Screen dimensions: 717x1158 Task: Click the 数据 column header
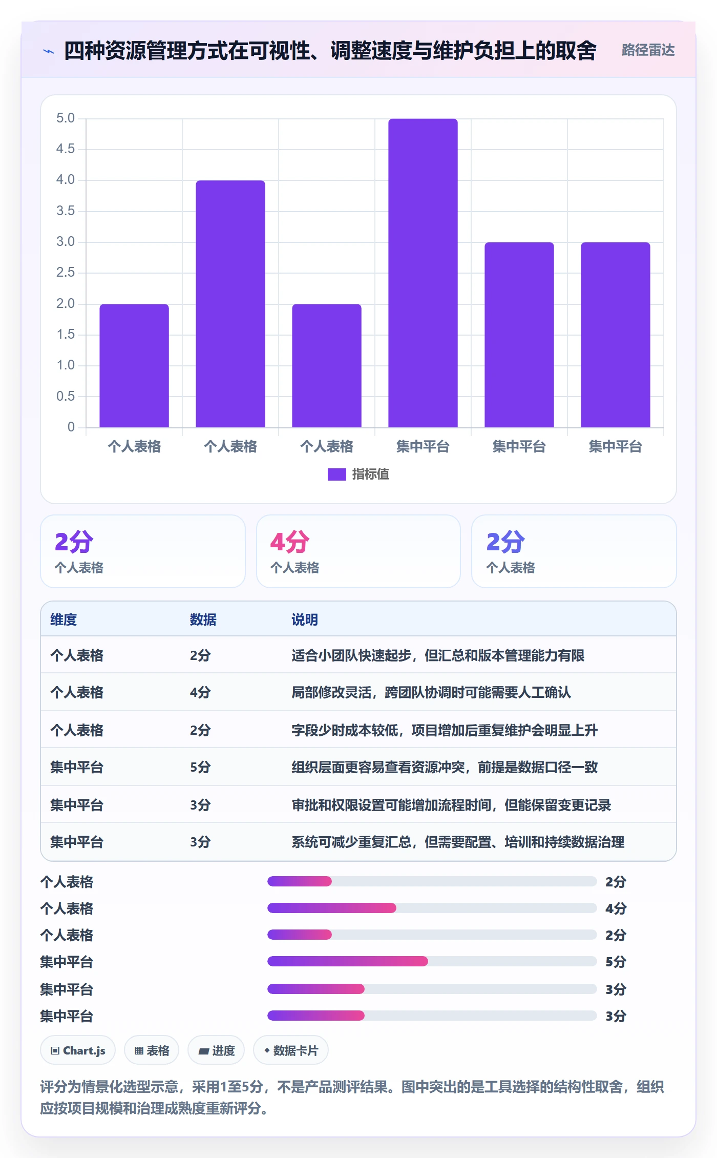click(x=203, y=619)
